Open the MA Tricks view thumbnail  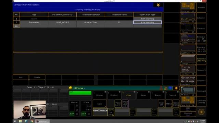[x=188, y=91]
